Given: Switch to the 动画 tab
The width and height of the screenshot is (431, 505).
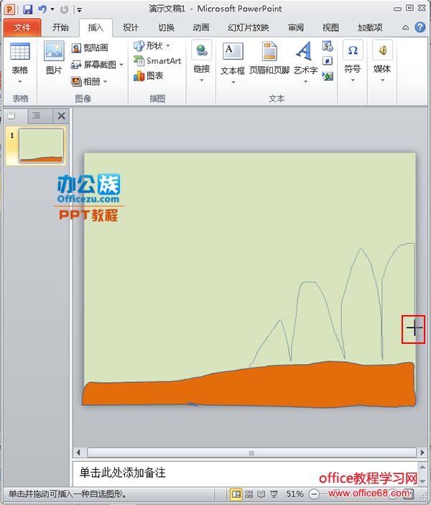Looking at the screenshot, I should [x=201, y=28].
